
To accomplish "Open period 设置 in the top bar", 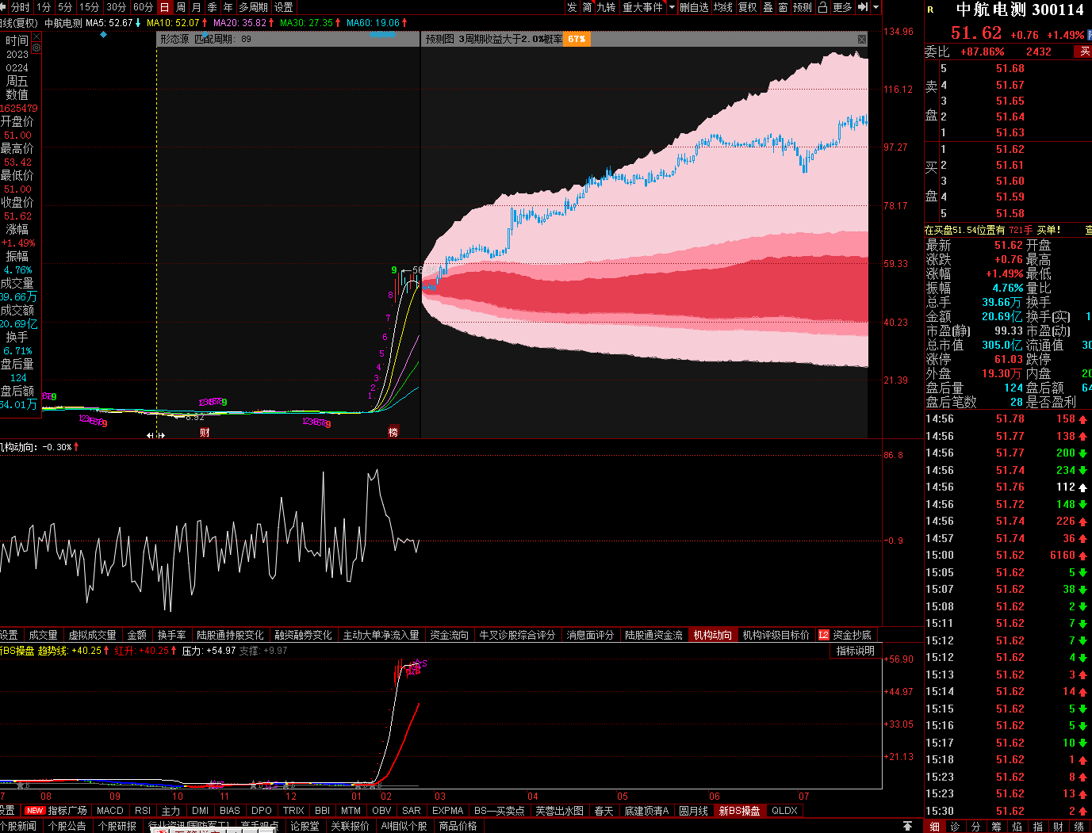I will (284, 7).
